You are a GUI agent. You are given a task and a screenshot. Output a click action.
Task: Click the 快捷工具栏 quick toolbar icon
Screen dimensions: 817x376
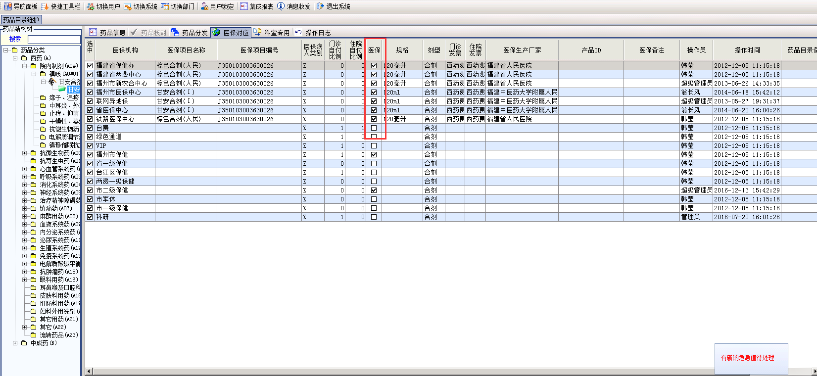pos(45,6)
